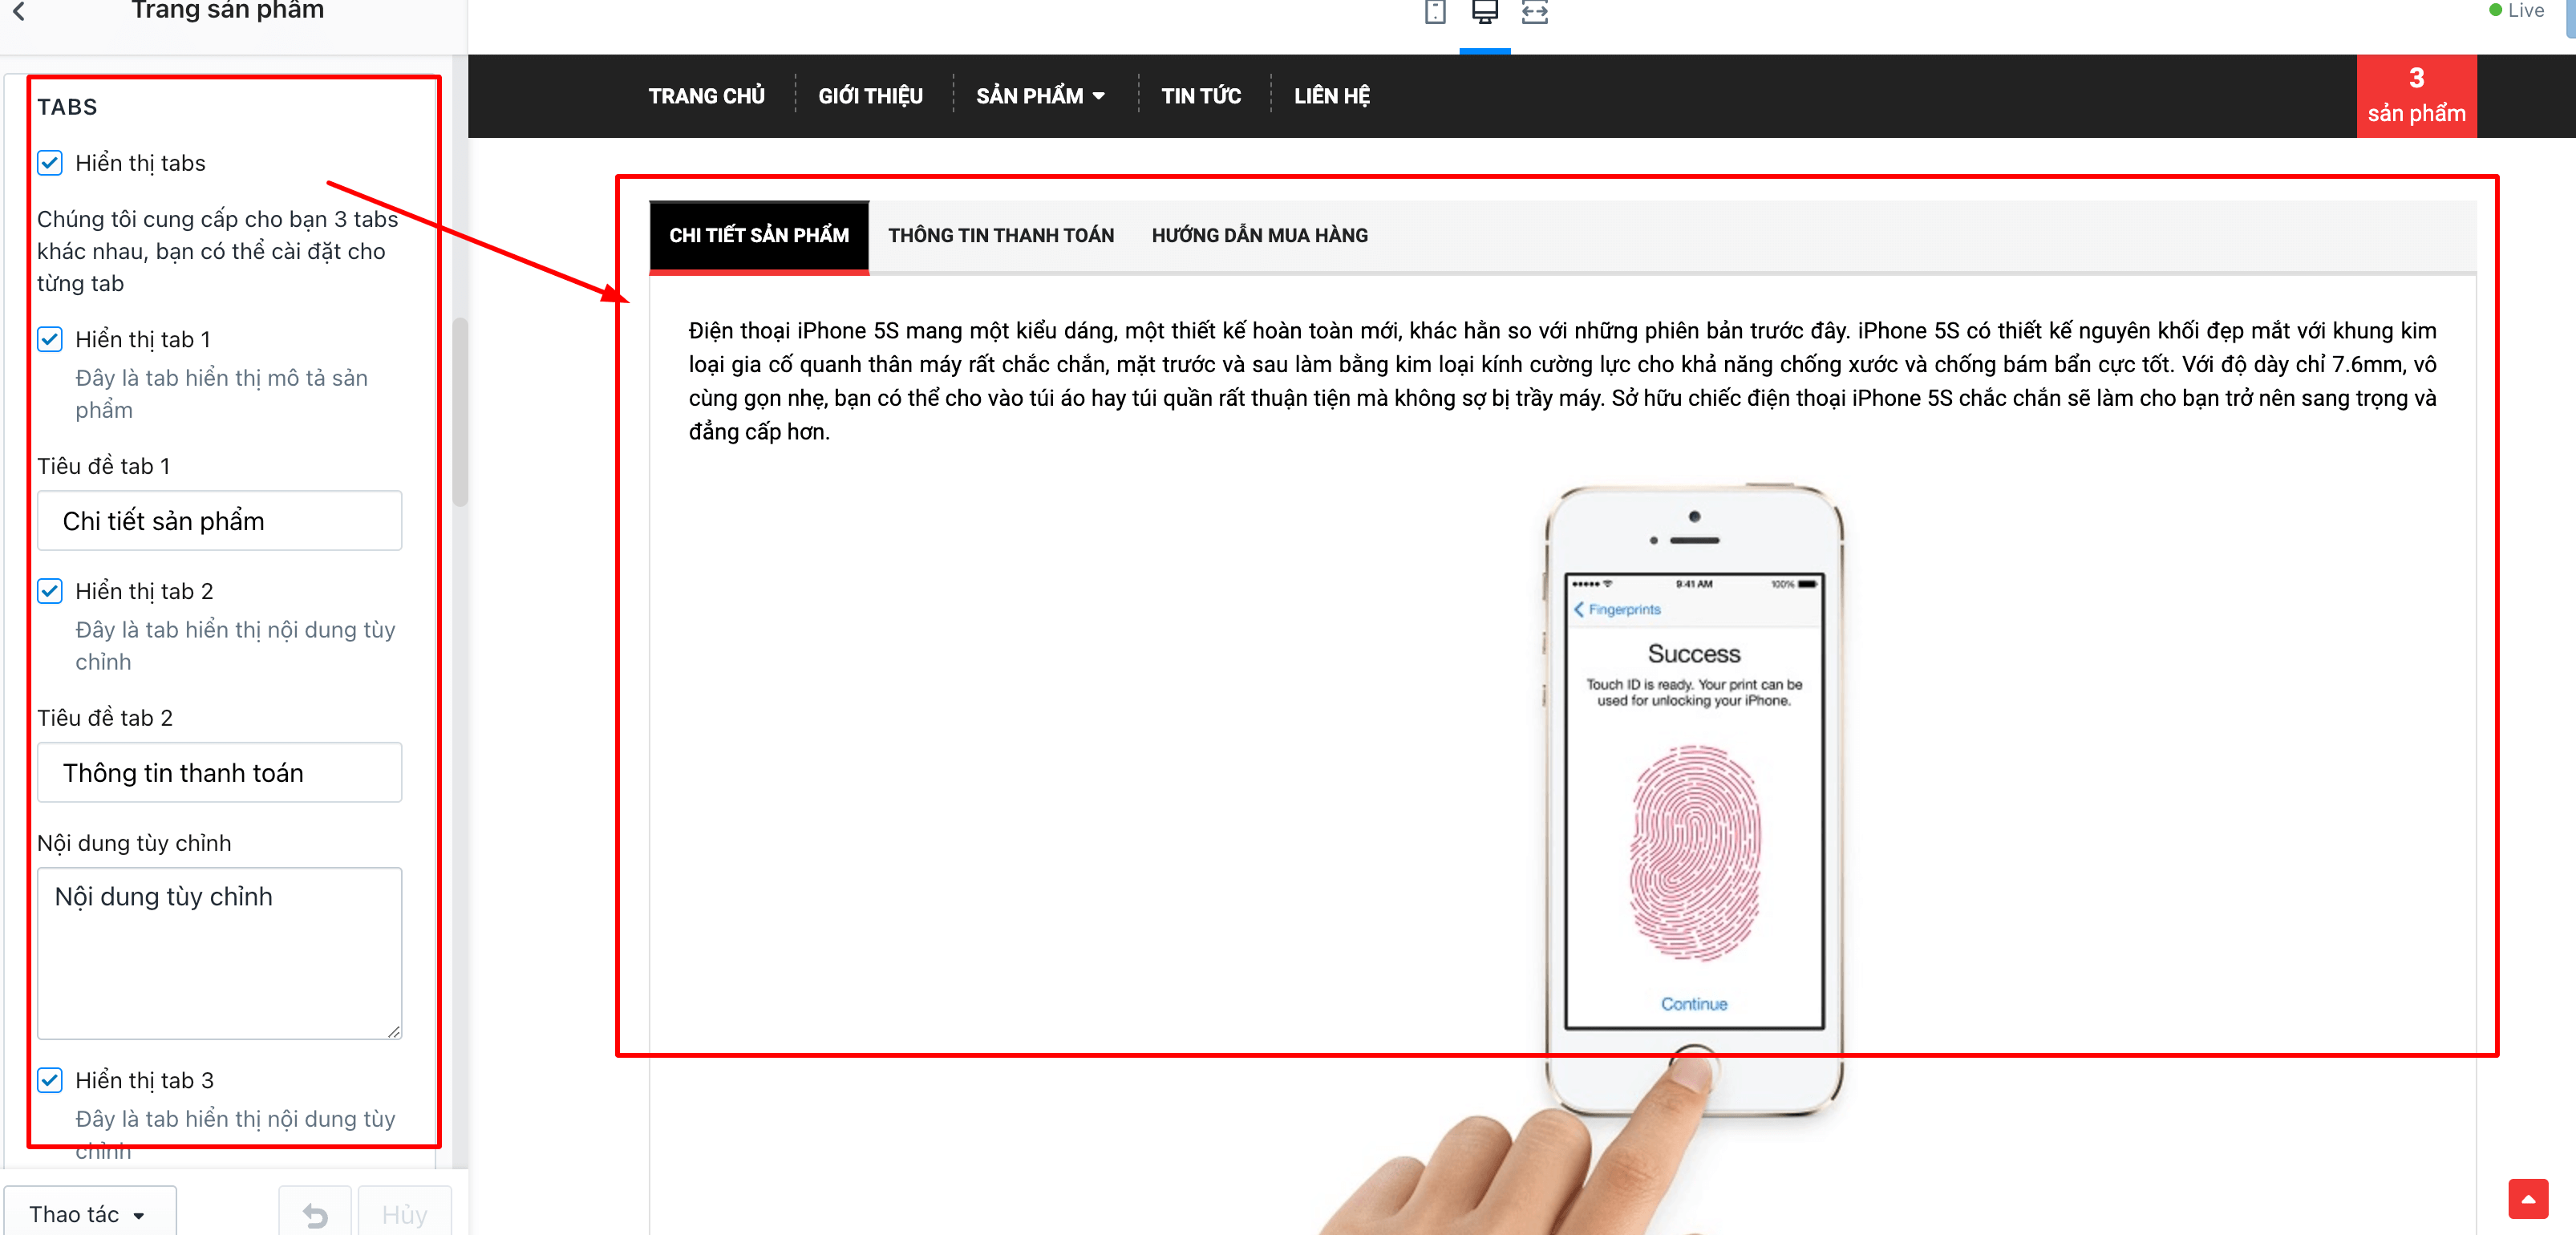Switch to desktop preview icon

click(1485, 12)
